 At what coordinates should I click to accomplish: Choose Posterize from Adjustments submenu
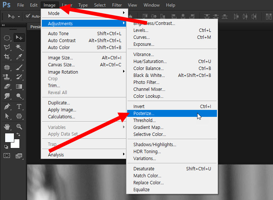click(172, 114)
